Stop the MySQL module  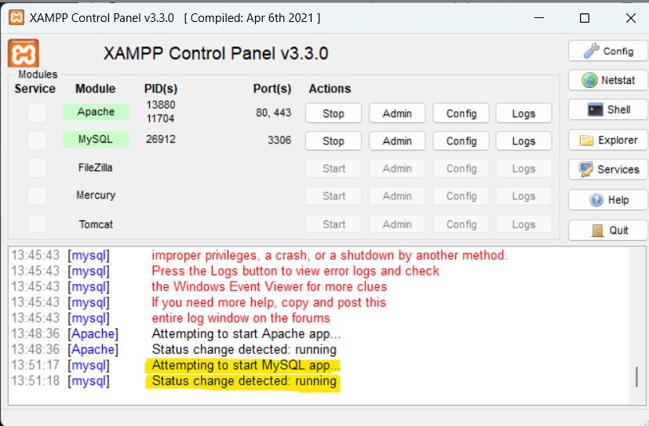coord(334,141)
